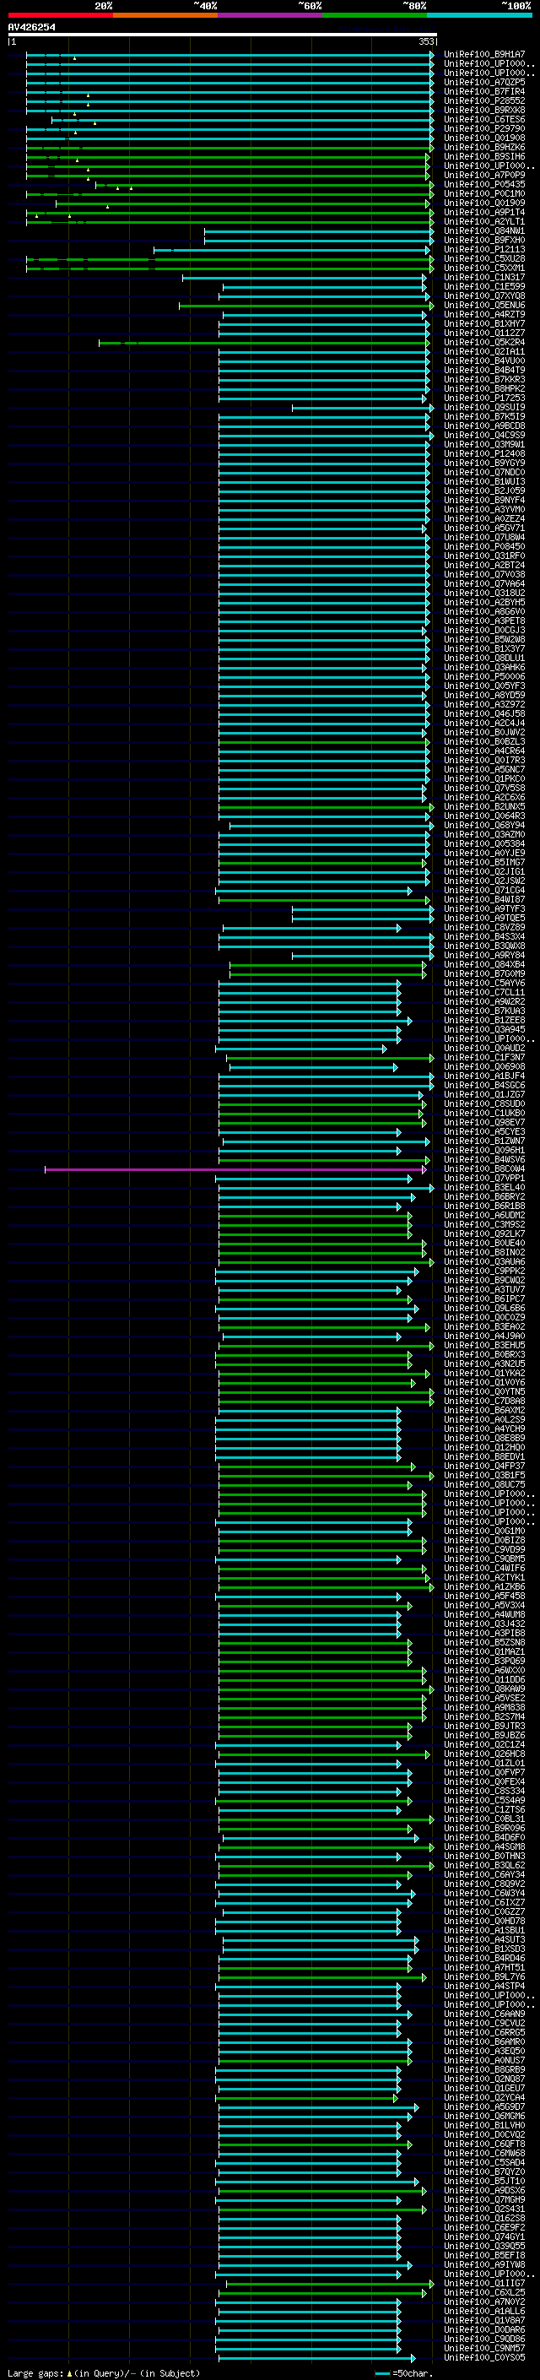Select the UniRef100_Q9SUI9 entry
Screen dimensions: 540x2380
(484, 408)
